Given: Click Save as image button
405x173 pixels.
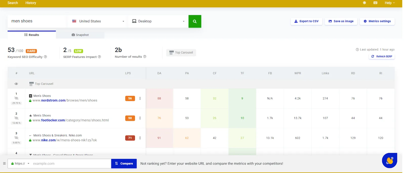Looking at the screenshot, I should click(x=341, y=21).
